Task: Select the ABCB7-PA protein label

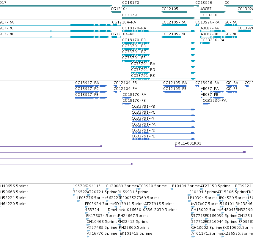Action: point(210,88)
